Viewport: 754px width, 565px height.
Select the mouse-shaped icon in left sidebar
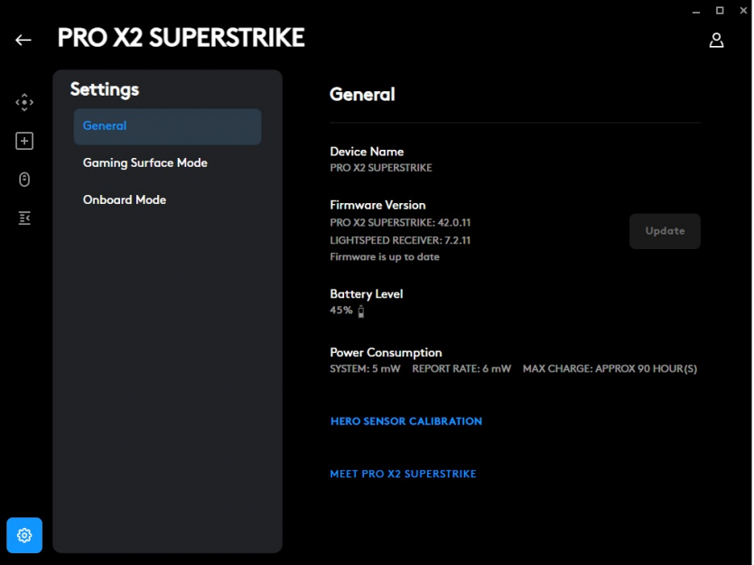pos(24,180)
